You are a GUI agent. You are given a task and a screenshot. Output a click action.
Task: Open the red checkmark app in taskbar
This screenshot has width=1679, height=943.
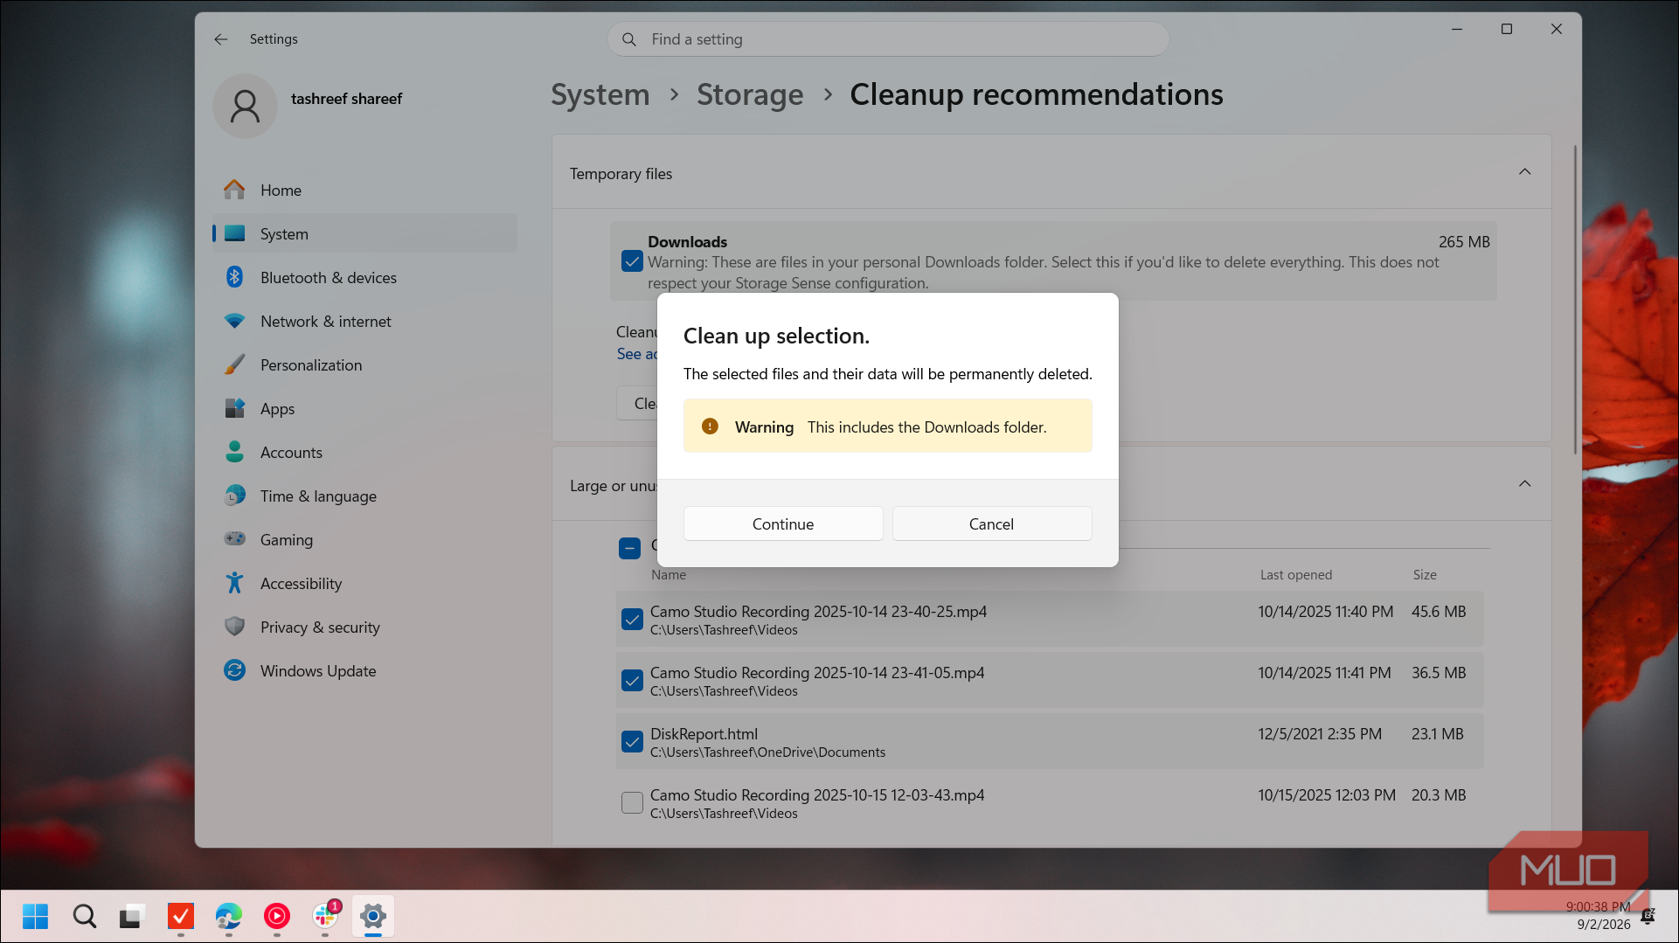181,916
